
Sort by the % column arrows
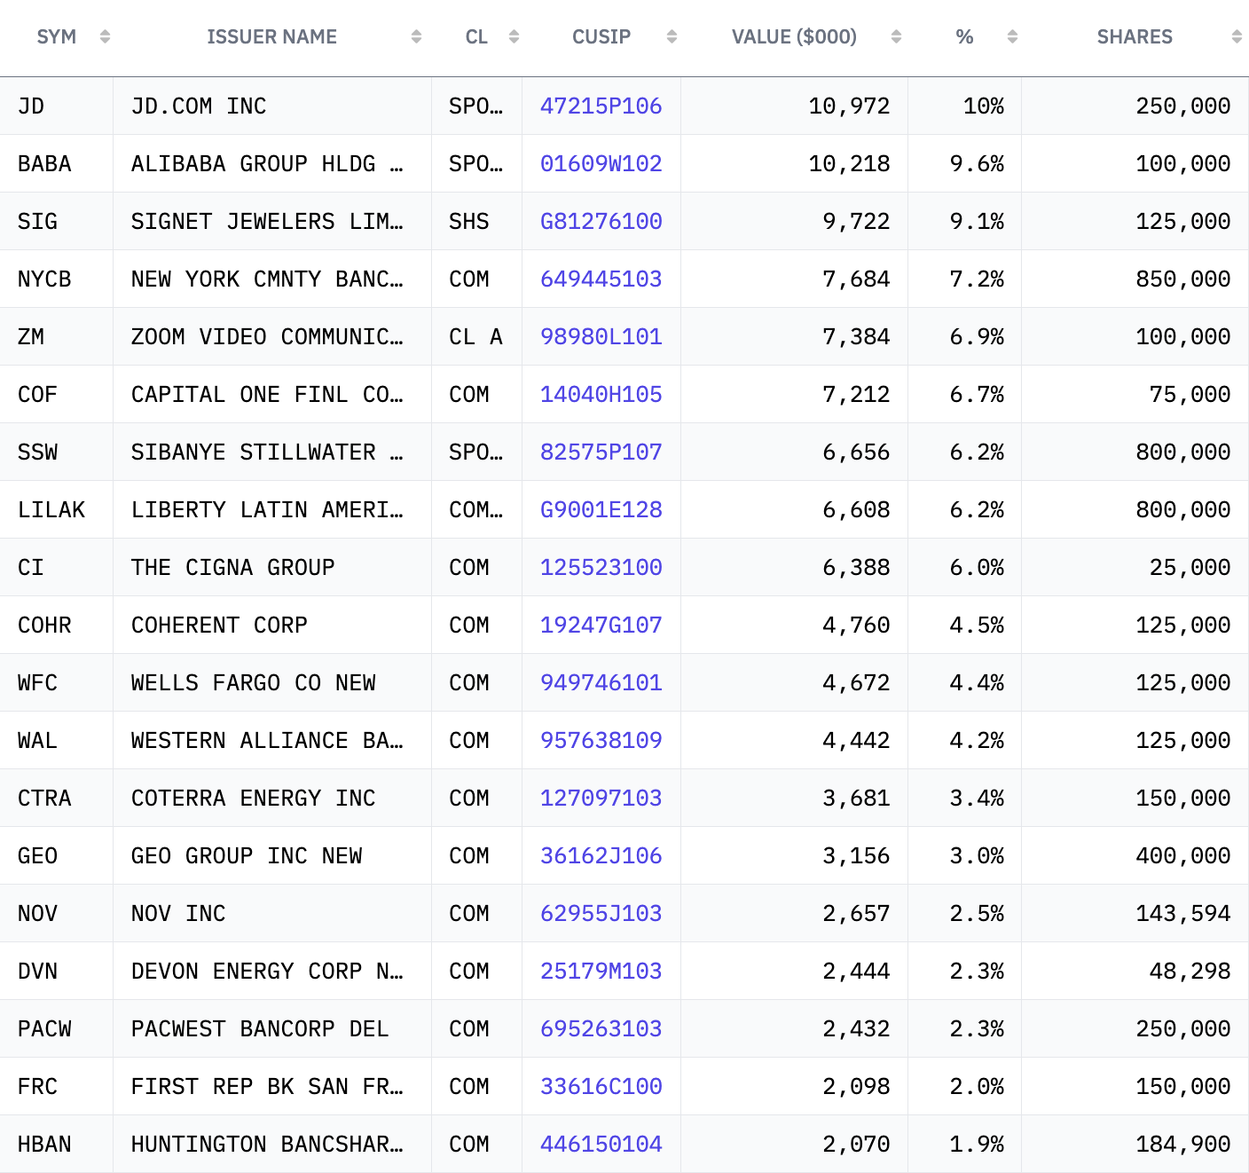[1012, 36]
